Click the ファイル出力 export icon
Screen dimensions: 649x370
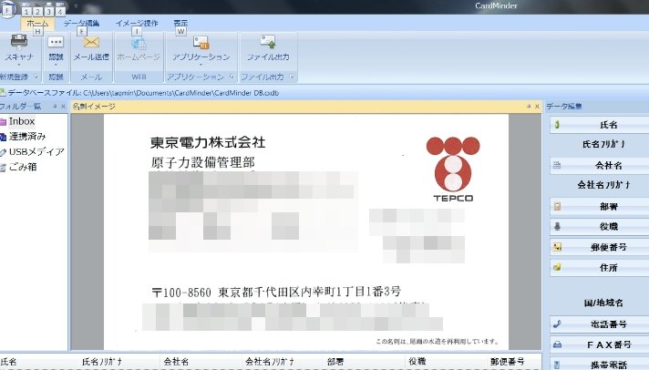tap(268, 41)
